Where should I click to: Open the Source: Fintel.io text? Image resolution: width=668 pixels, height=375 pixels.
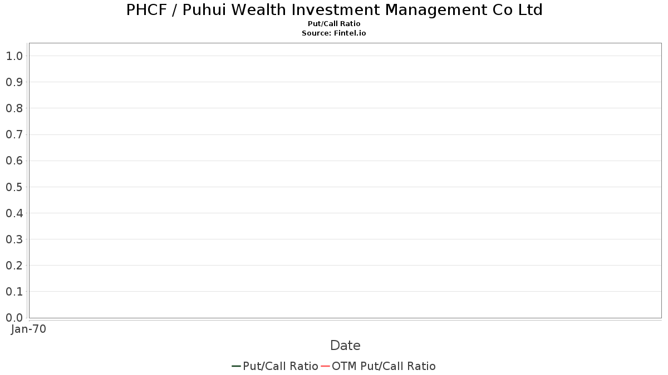(334, 33)
